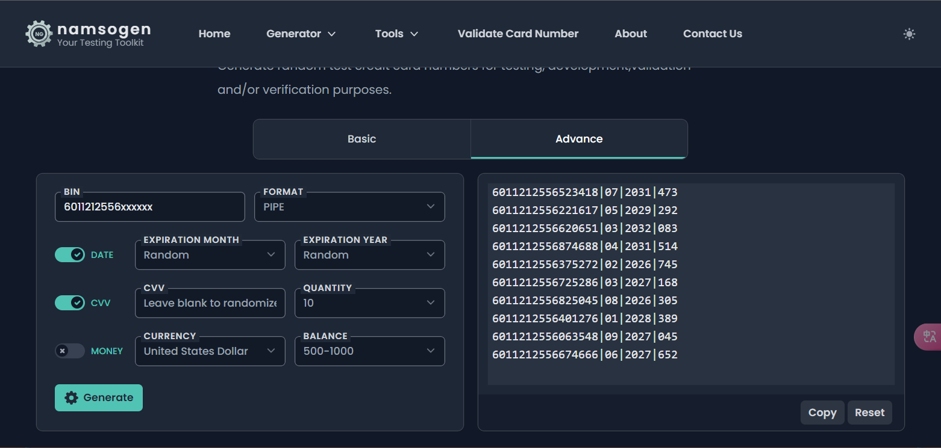Click result line ending 06|2027|652
Screen dimensions: 941x448
[585, 355]
